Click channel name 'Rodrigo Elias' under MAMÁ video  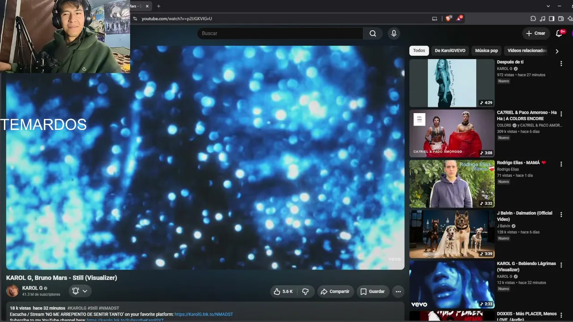508,169
